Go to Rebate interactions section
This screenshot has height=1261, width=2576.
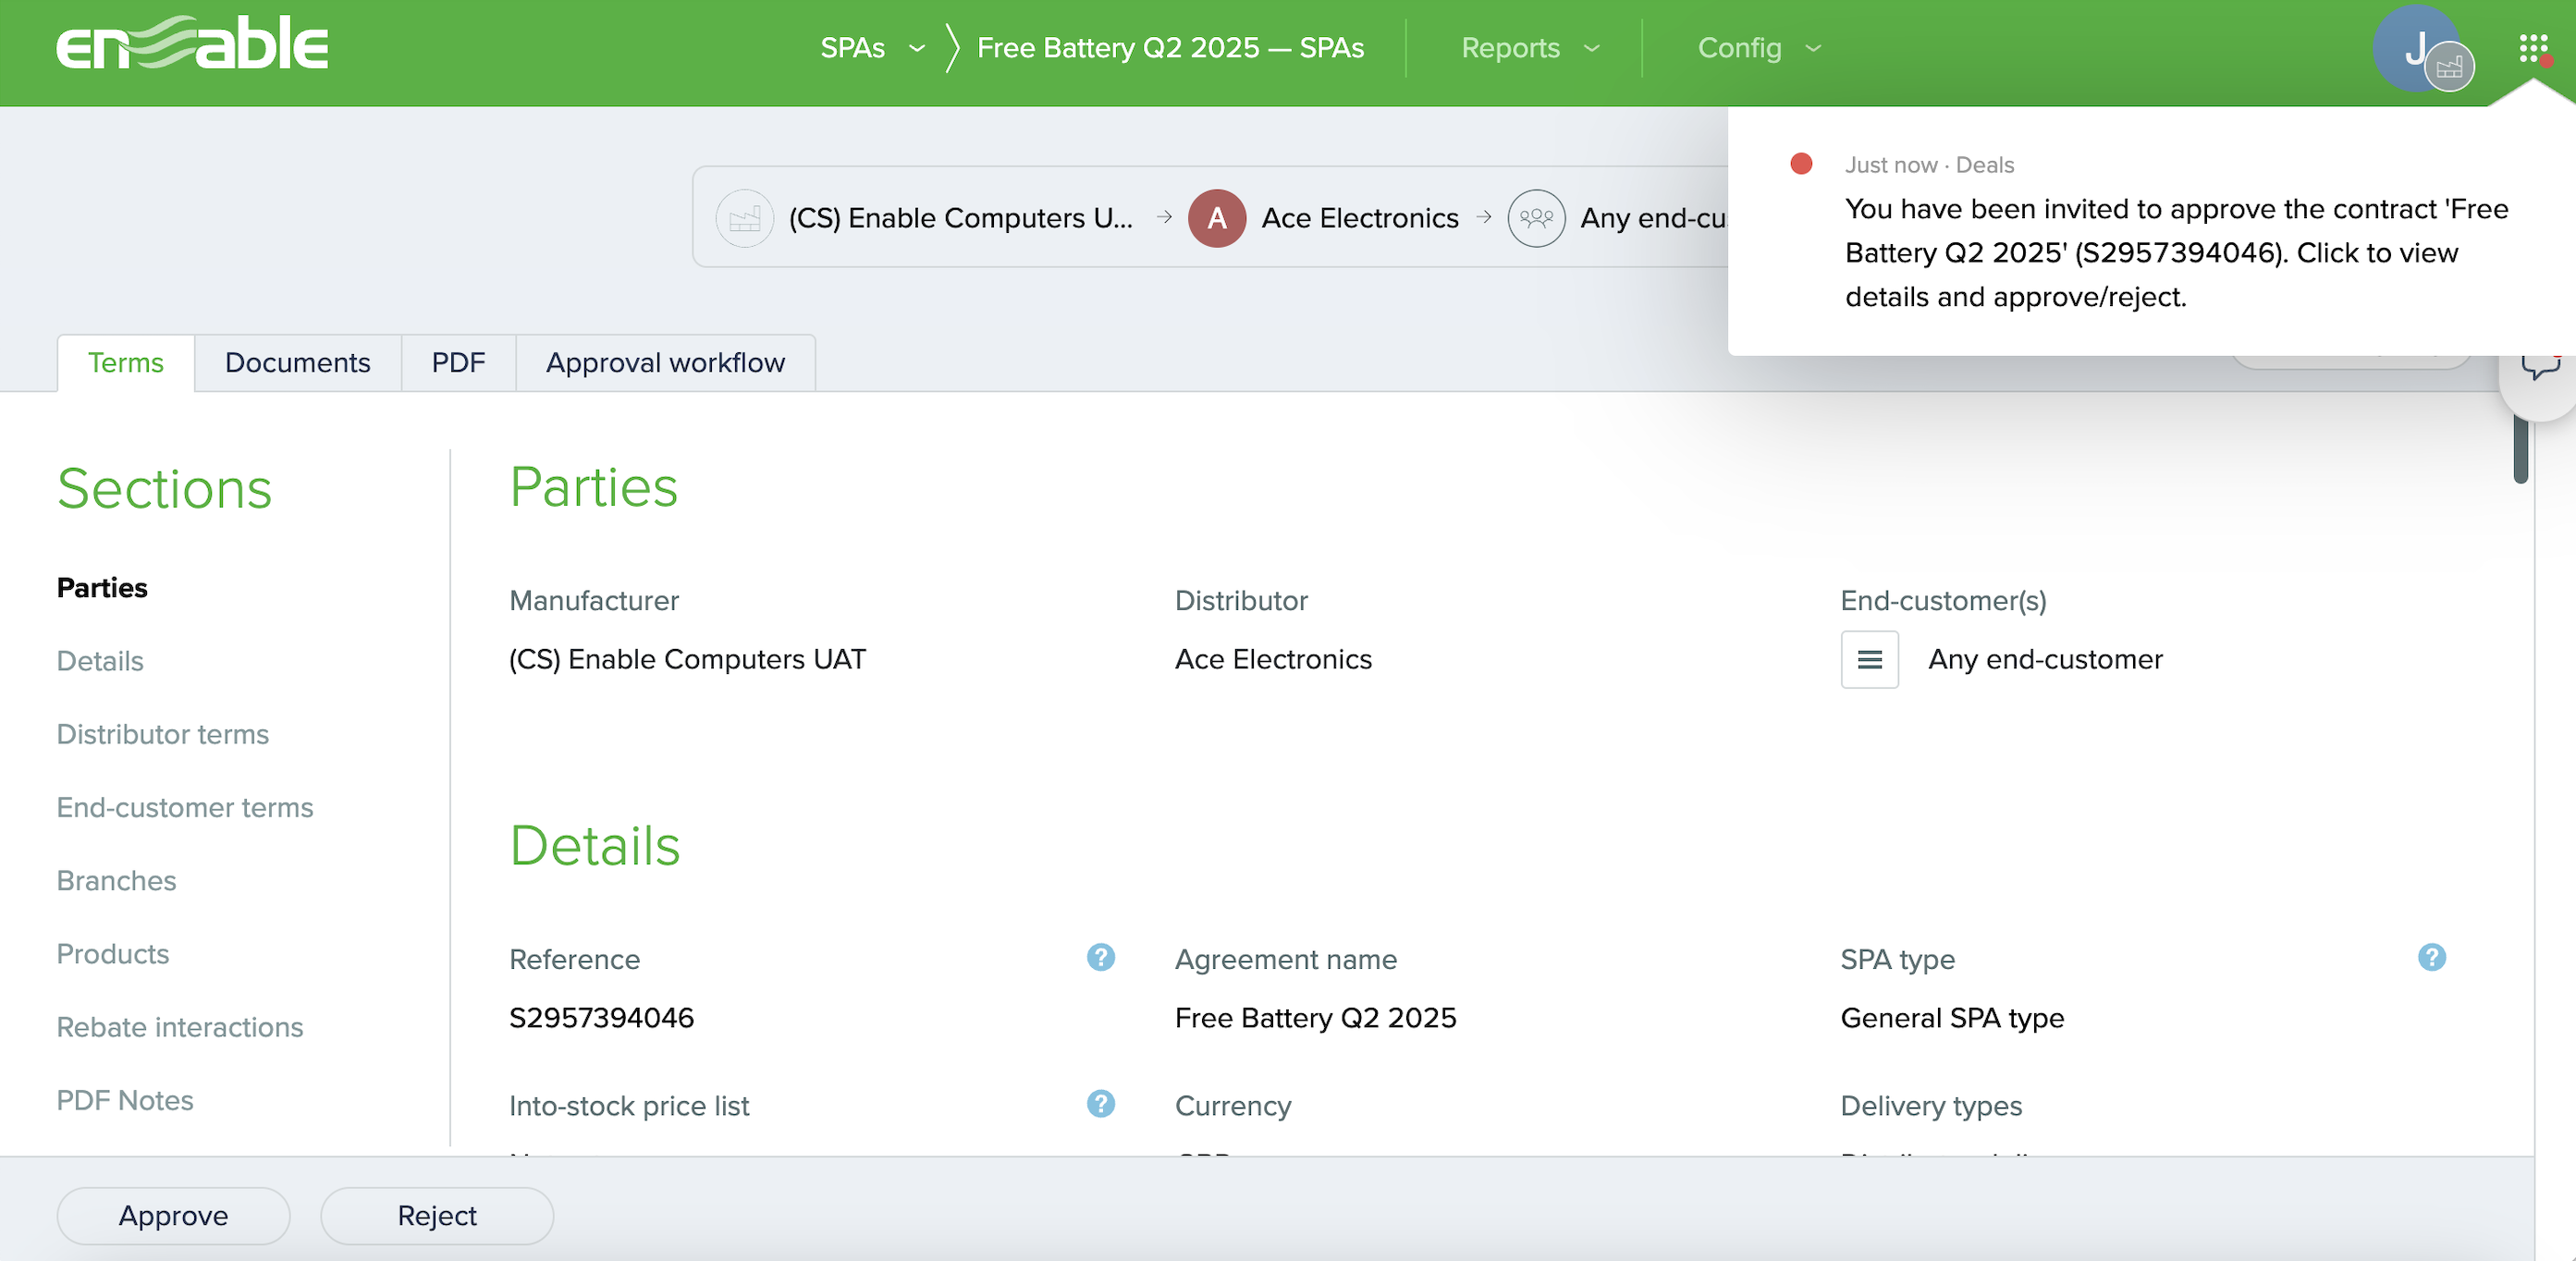pos(180,1027)
